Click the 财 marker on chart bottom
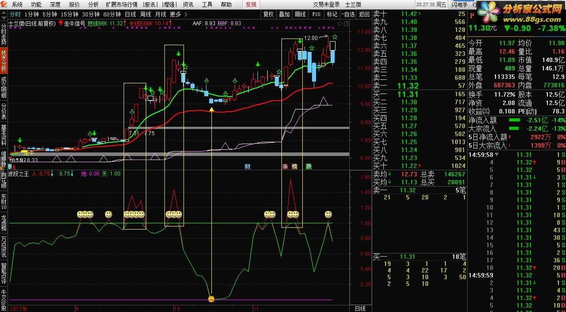 click(x=247, y=167)
